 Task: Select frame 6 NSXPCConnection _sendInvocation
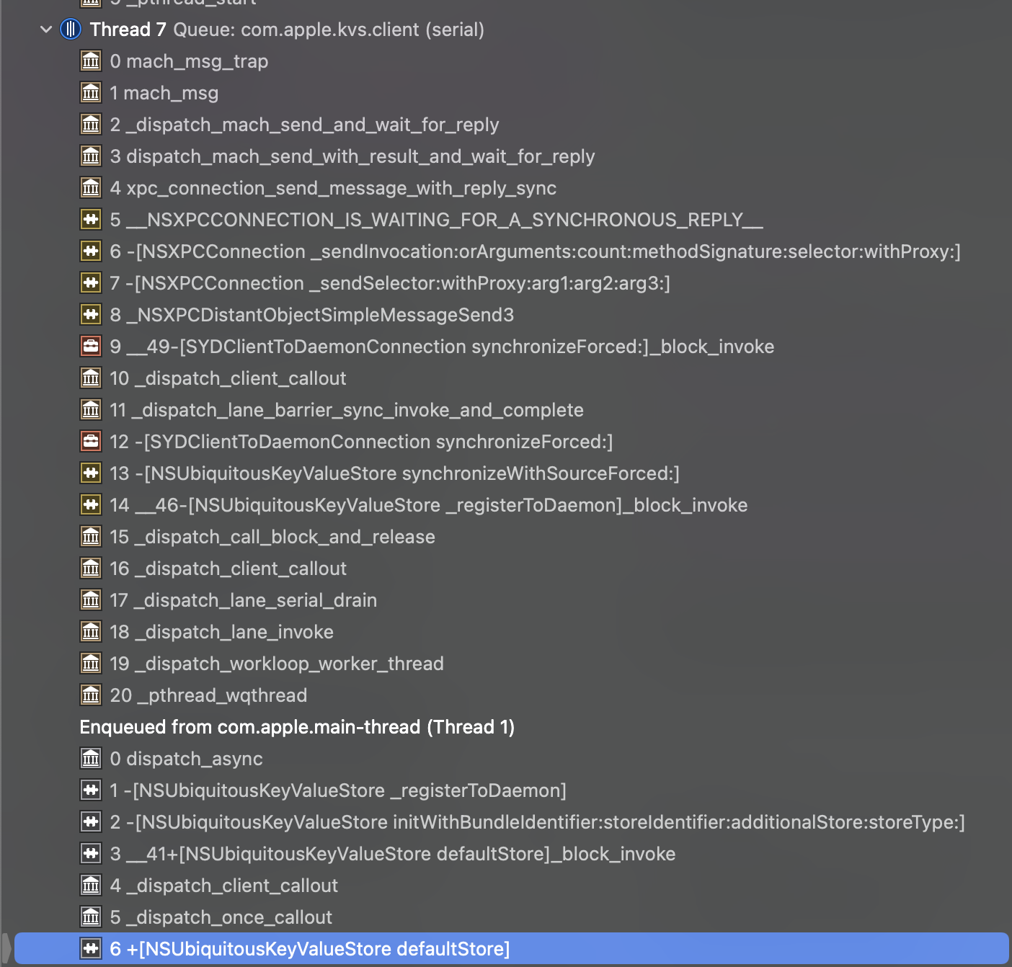535,251
